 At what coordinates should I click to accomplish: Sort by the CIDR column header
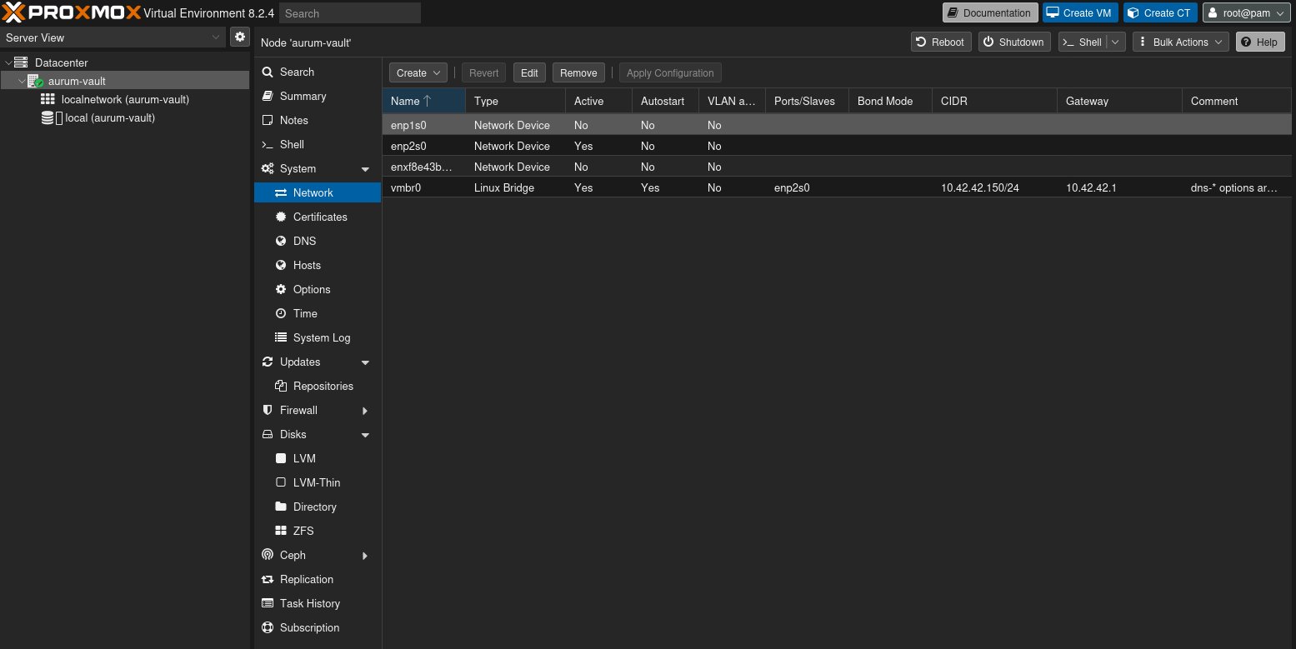994,101
